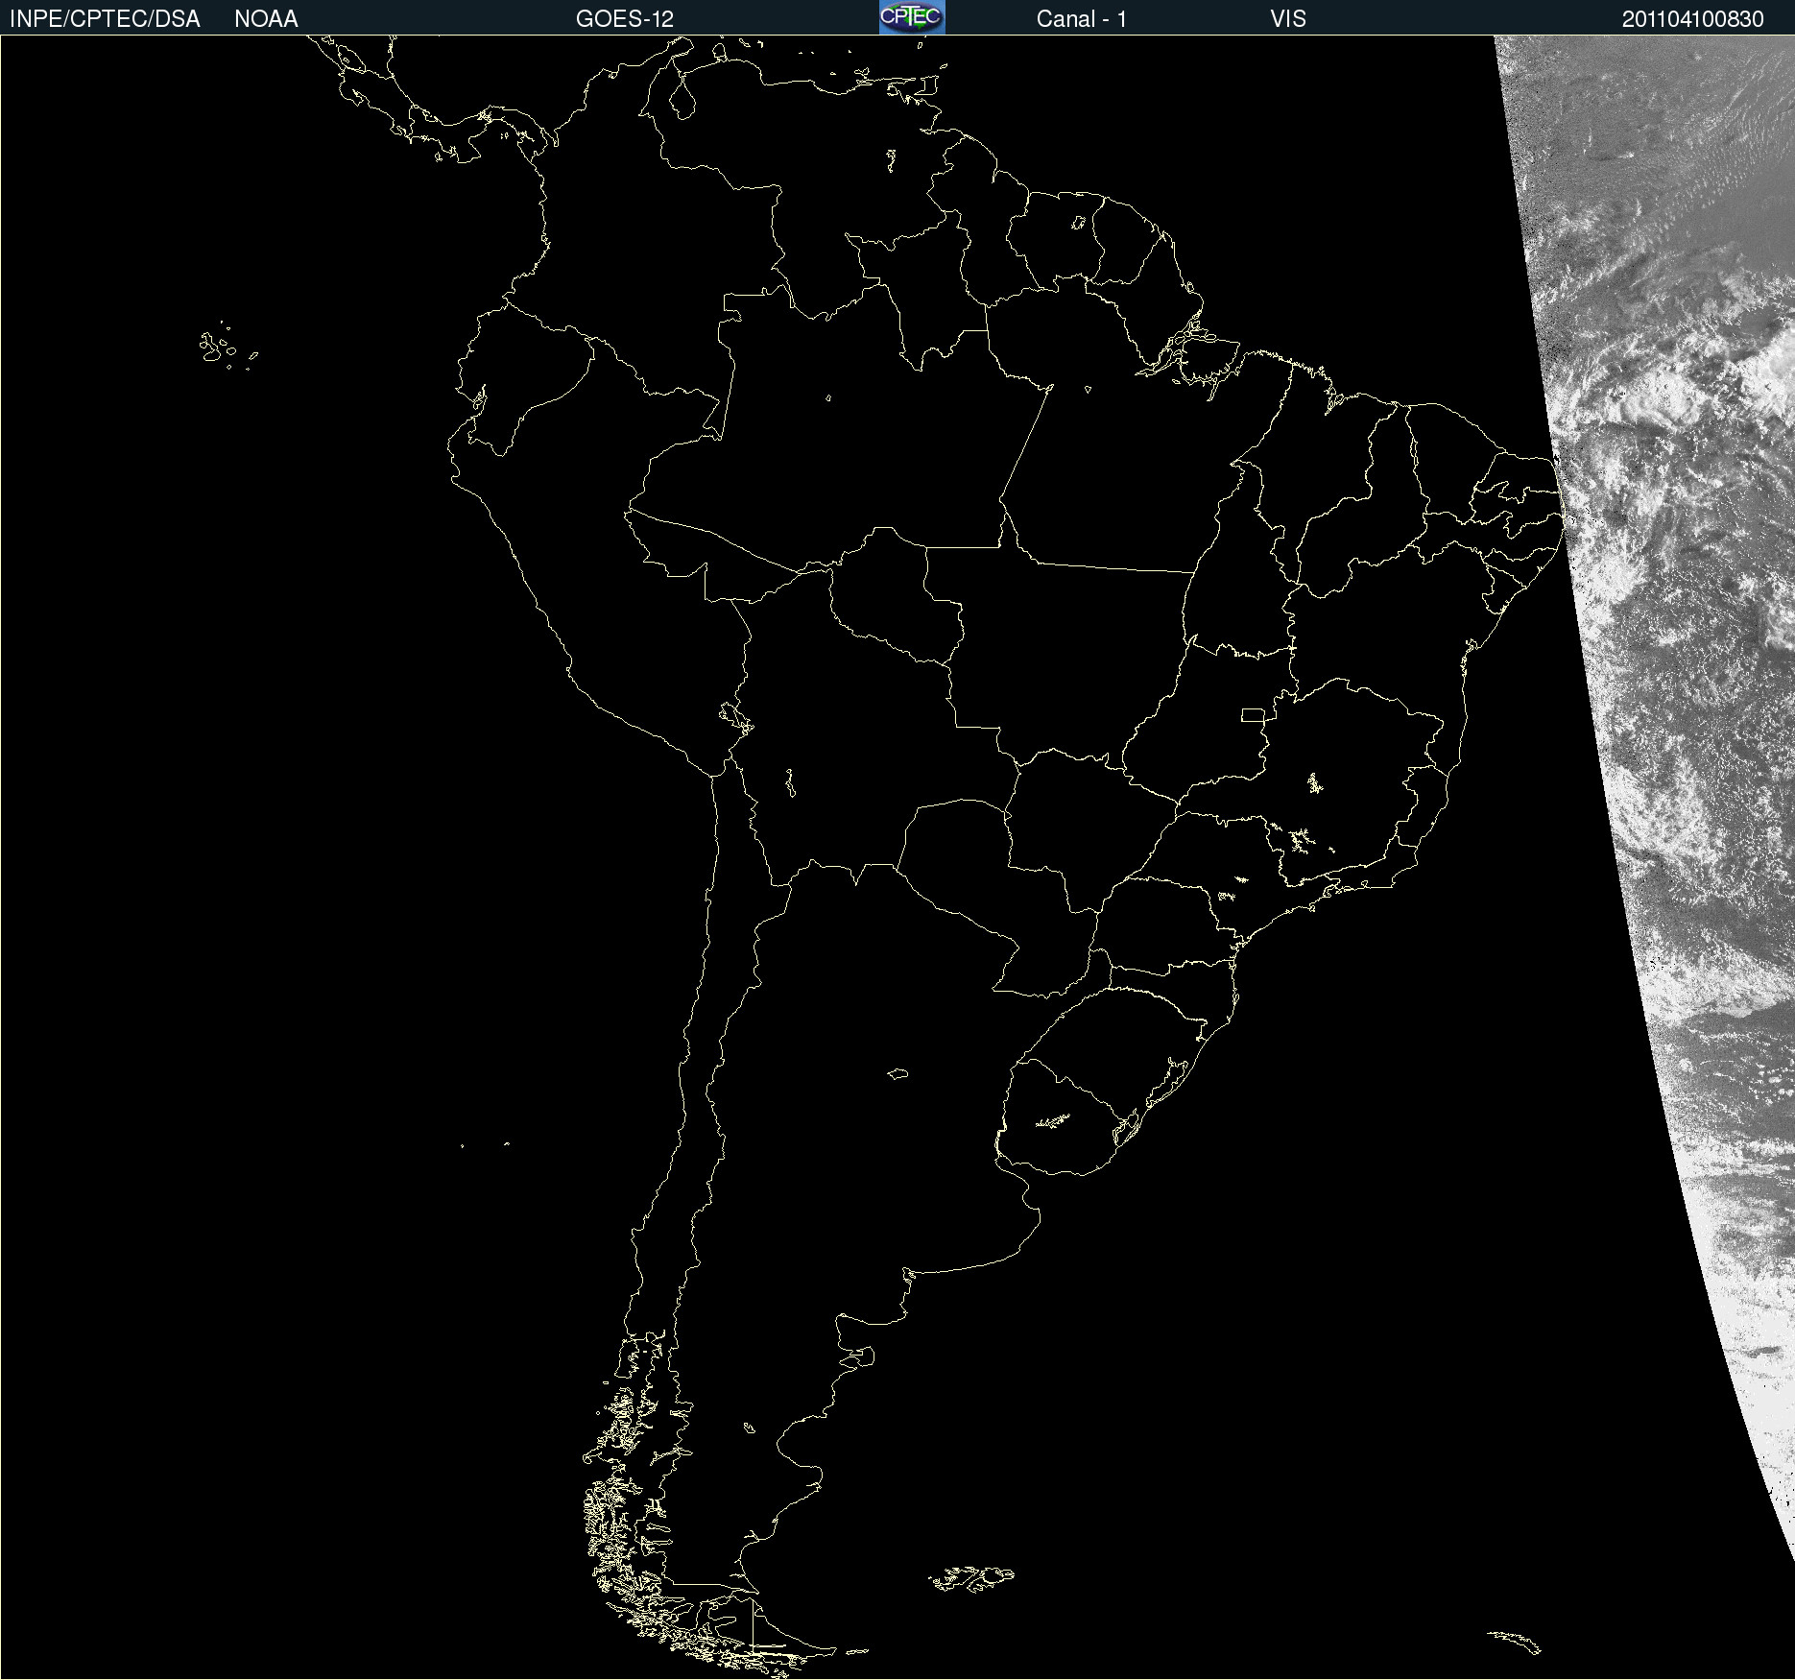This screenshot has height=1680, width=1795.
Task: Click the NOAA label in header
Action: click(266, 19)
